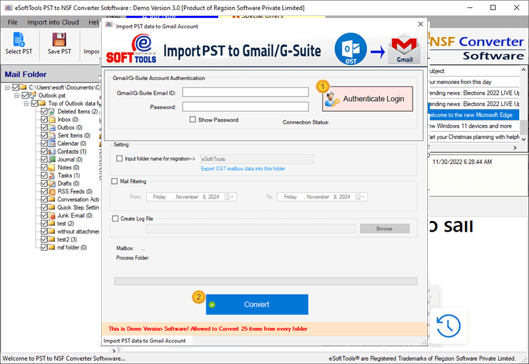The height and width of the screenshot is (364, 529).
Task: Maximize the eSoftTools main window
Action: 493,7
